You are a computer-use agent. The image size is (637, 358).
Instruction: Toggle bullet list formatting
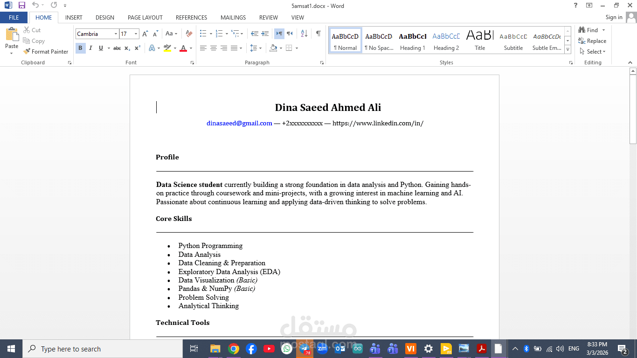203,34
